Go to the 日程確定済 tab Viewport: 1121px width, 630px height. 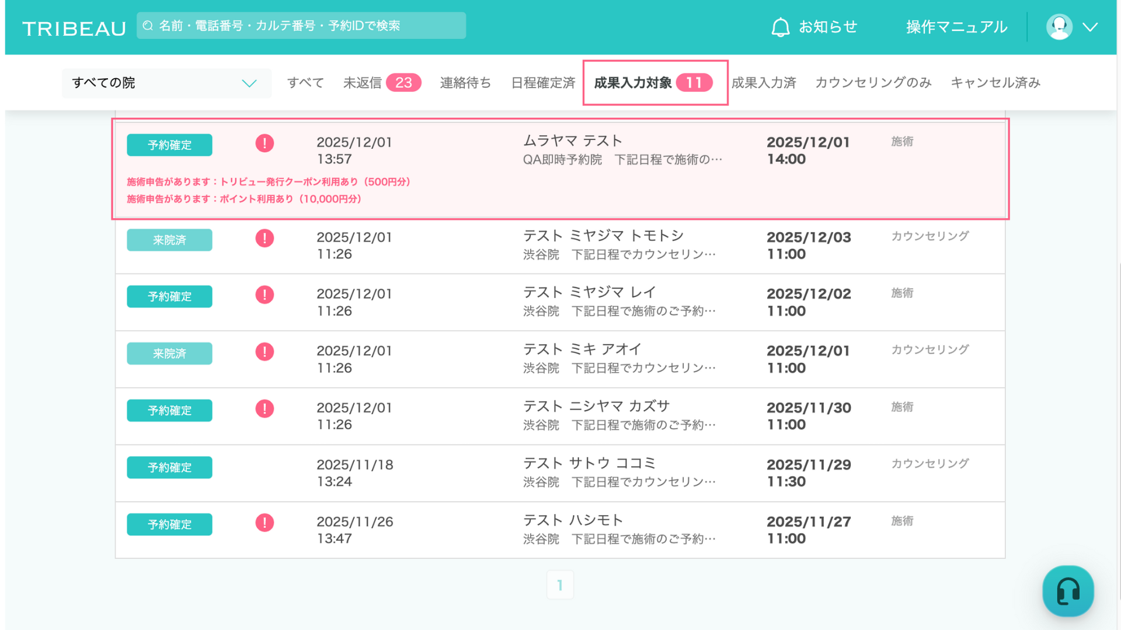pyautogui.click(x=543, y=83)
